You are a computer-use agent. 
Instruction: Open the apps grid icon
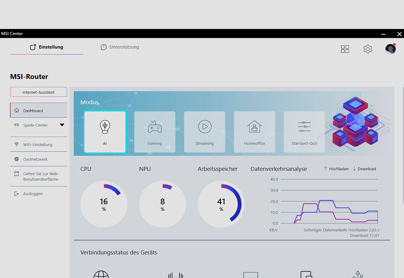click(345, 49)
